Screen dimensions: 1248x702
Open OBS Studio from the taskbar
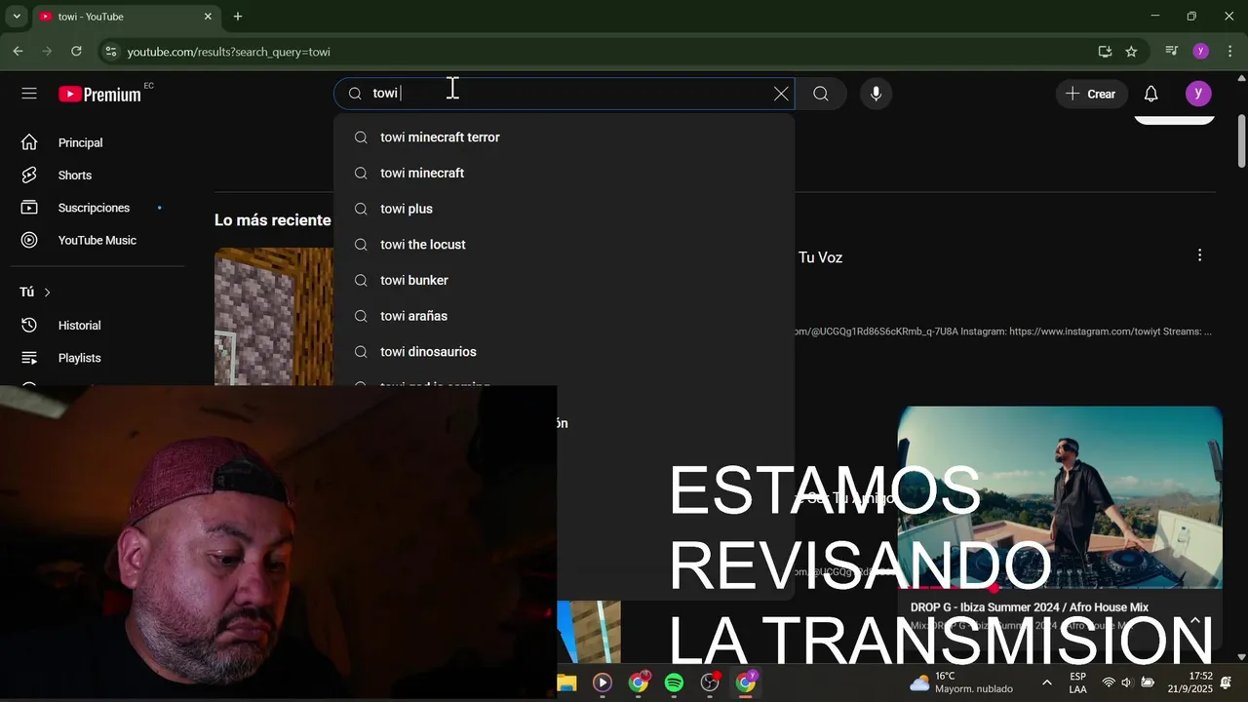(x=710, y=682)
